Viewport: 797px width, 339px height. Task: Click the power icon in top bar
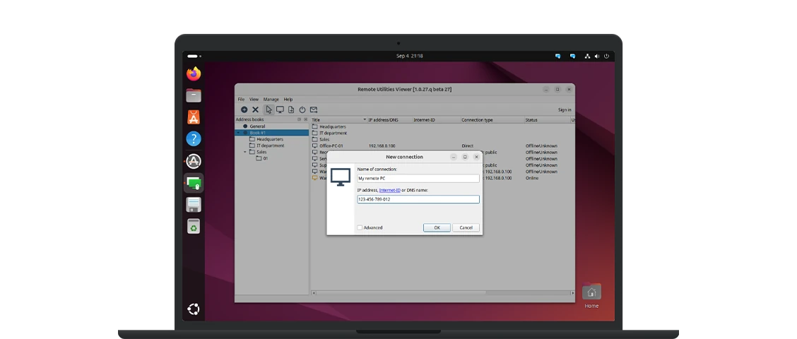pyautogui.click(x=606, y=56)
